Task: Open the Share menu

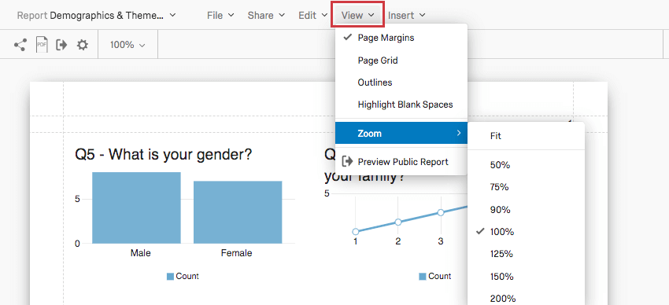Action: (266, 16)
